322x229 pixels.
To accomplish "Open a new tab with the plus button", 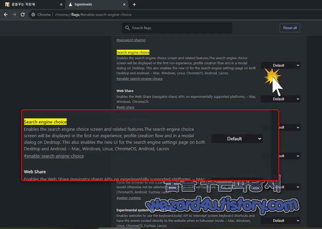I will pyautogui.click(x=134, y=5).
